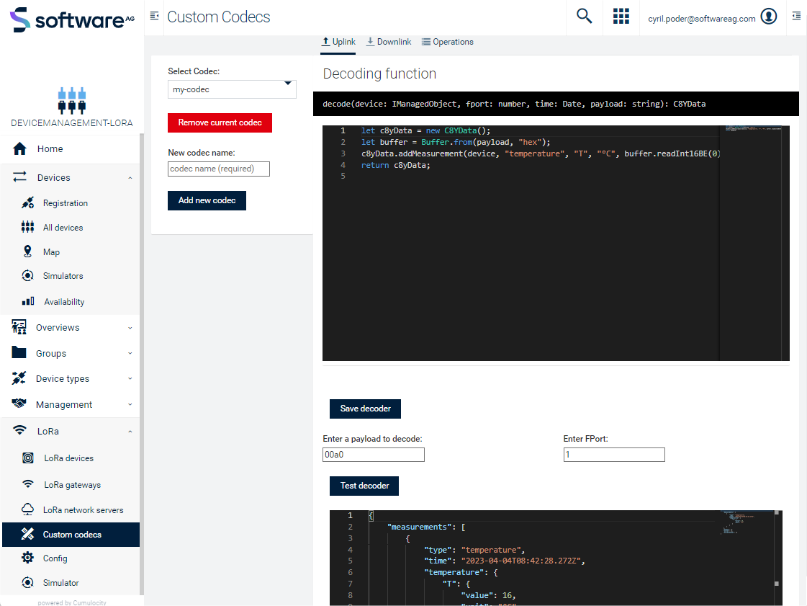Expand the Management menu chevron
Image resolution: width=807 pixels, height=606 pixels.
tap(130, 404)
